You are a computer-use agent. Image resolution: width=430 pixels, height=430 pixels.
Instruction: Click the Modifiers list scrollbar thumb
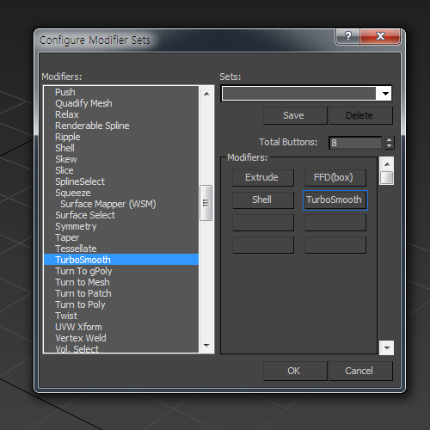[x=206, y=203]
